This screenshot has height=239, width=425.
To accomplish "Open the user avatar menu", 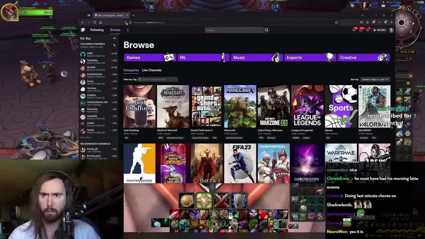I will 391,30.
